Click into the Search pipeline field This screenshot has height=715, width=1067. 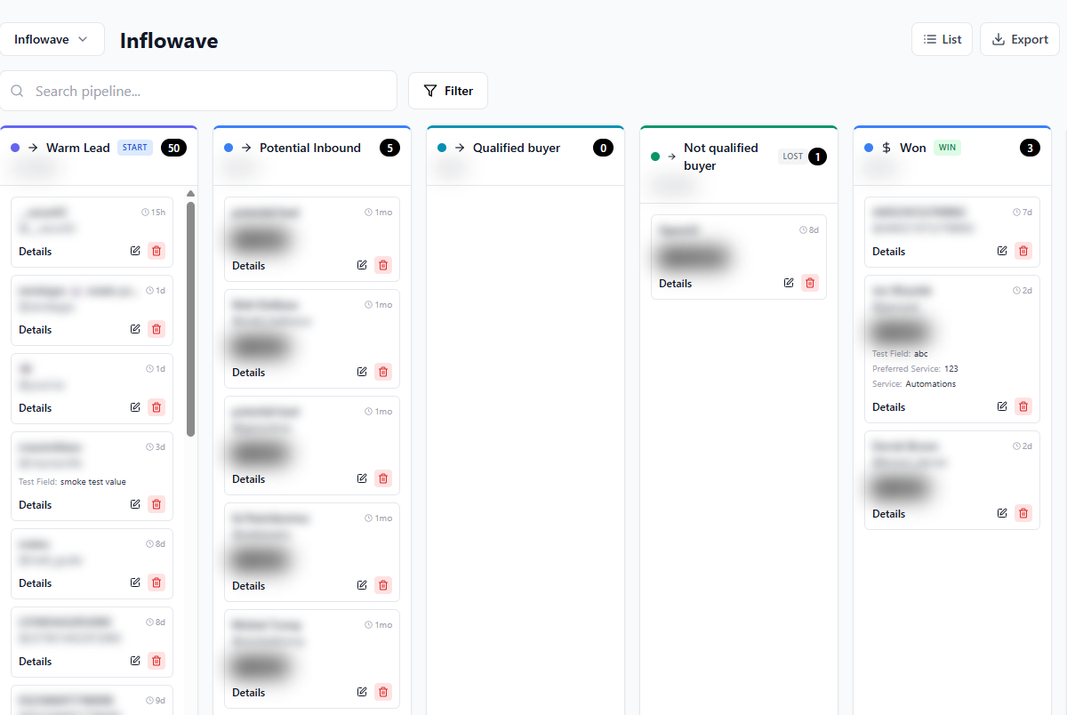coord(200,90)
